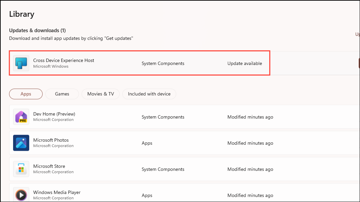Viewport: 360px width, 202px height.
Task: Click the Microsoft Photos app icon
Action: click(x=21, y=143)
